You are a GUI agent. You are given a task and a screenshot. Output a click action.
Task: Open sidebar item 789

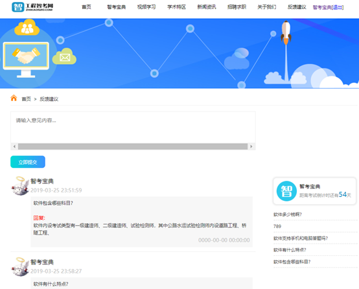pyautogui.click(x=277, y=227)
